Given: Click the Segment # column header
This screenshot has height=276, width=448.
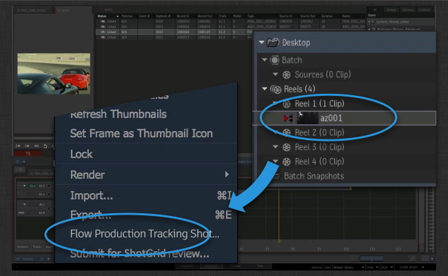Looking at the screenshot, I should tap(165, 16).
